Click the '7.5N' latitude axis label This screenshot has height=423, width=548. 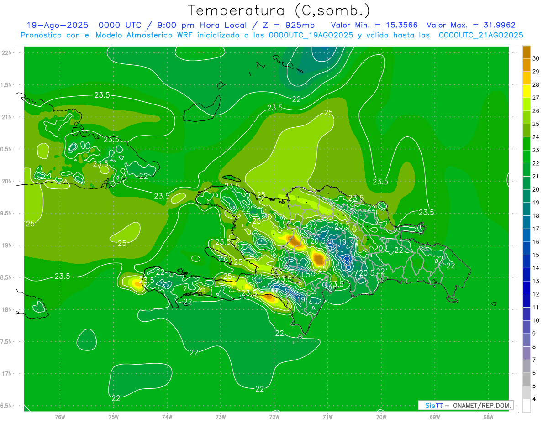(7, 342)
